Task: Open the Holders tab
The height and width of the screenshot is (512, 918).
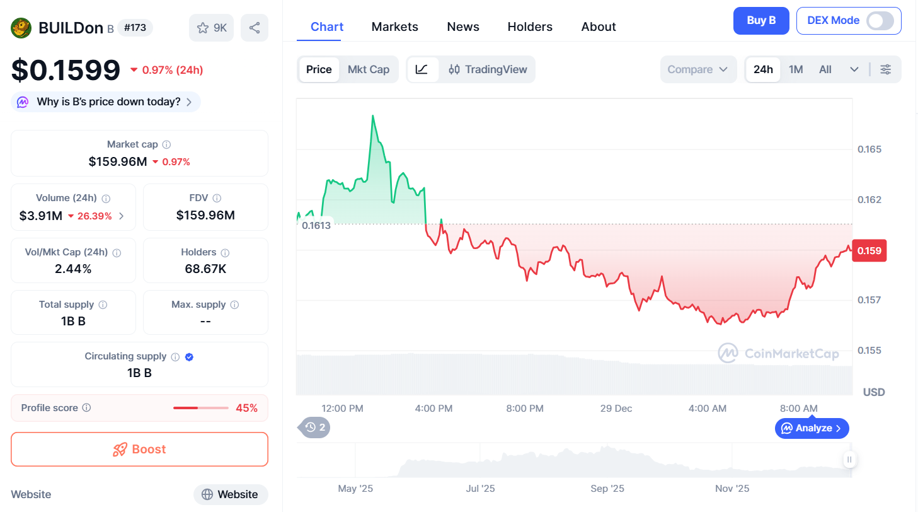Action: coord(530,26)
